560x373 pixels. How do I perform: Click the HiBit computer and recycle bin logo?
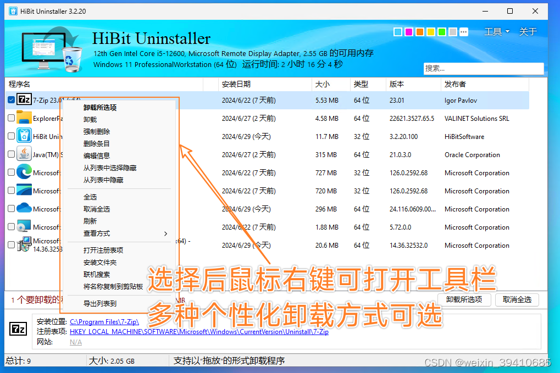51,50
